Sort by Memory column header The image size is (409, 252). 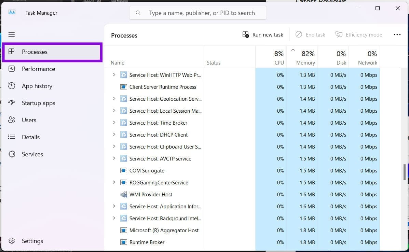[302, 57]
